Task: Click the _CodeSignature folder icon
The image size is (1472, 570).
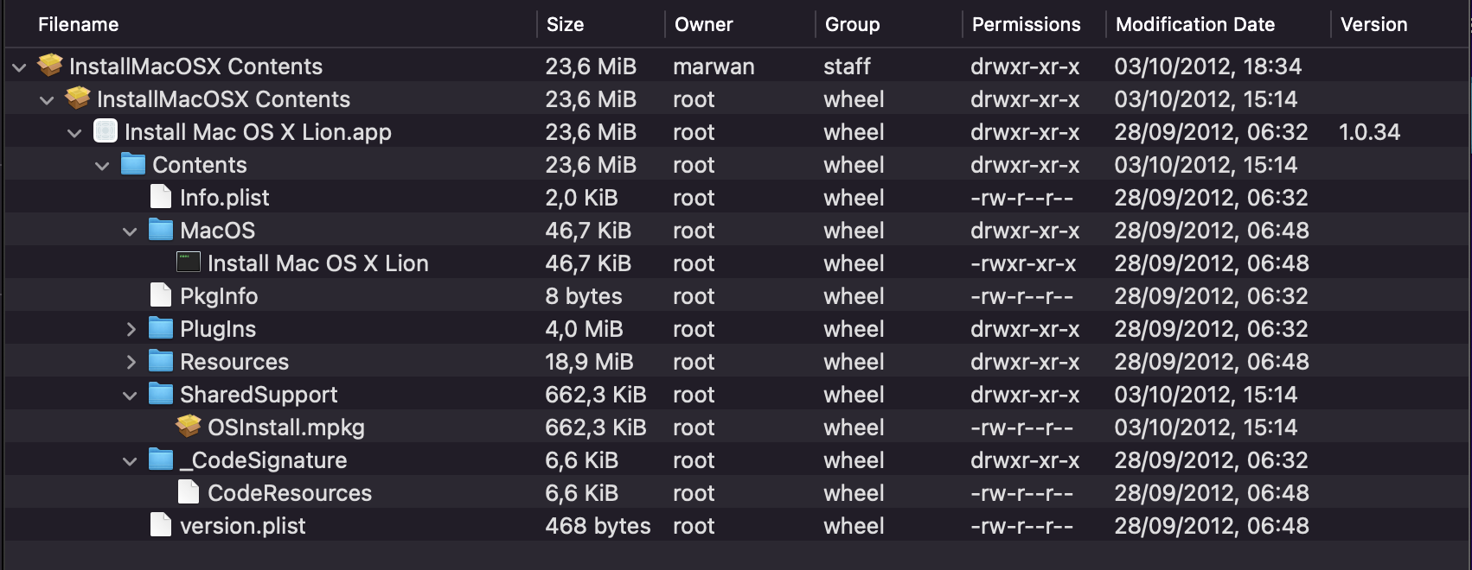Action: (x=161, y=459)
